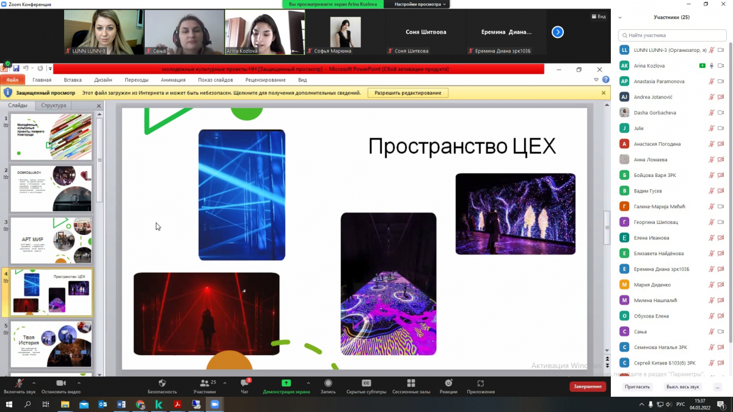Click the Выкл. весь звук mute all button
Viewport: 733px width, 412px height.
pos(683,387)
